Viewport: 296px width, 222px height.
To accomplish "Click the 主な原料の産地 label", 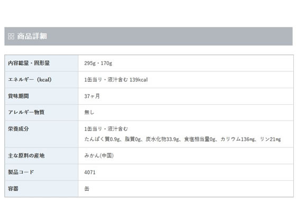I will pyautogui.click(x=26, y=156).
